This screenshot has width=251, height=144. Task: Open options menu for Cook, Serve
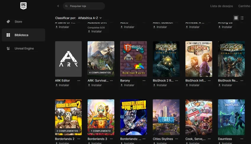click(x=209, y=139)
